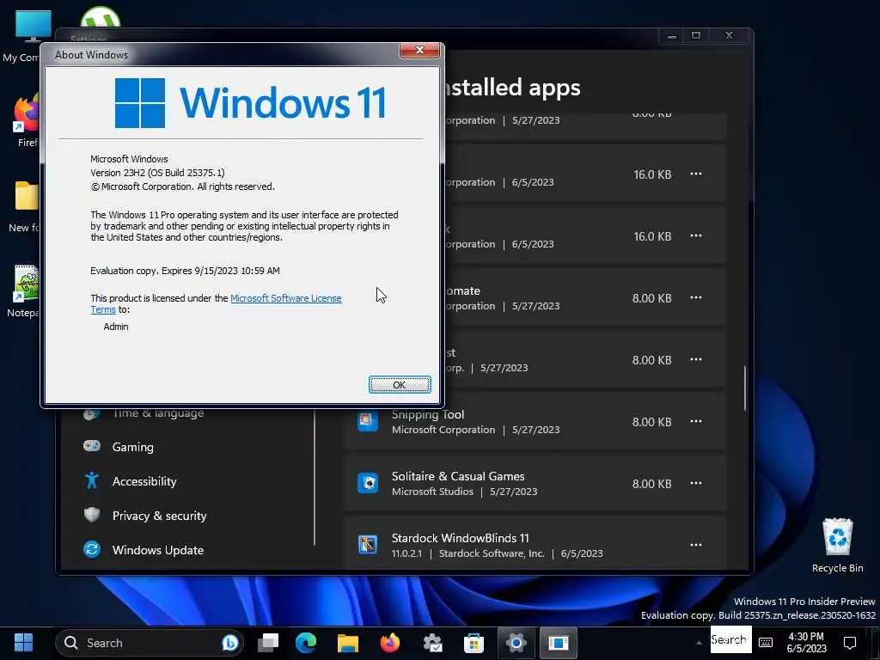Open Privacy & security settings
880x660 pixels.
click(x=159, y=516)
